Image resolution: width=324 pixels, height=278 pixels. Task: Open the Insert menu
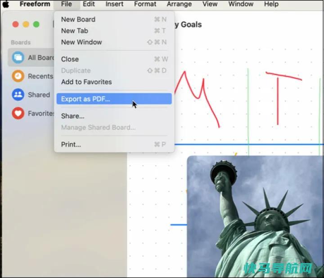(114, 4)
